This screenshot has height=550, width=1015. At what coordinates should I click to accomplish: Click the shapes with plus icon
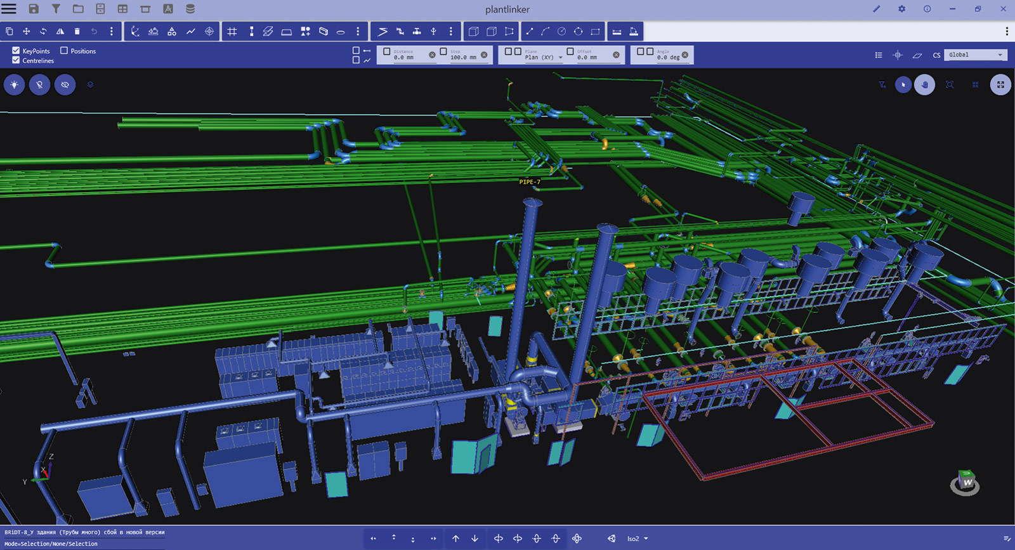(306, 31)
